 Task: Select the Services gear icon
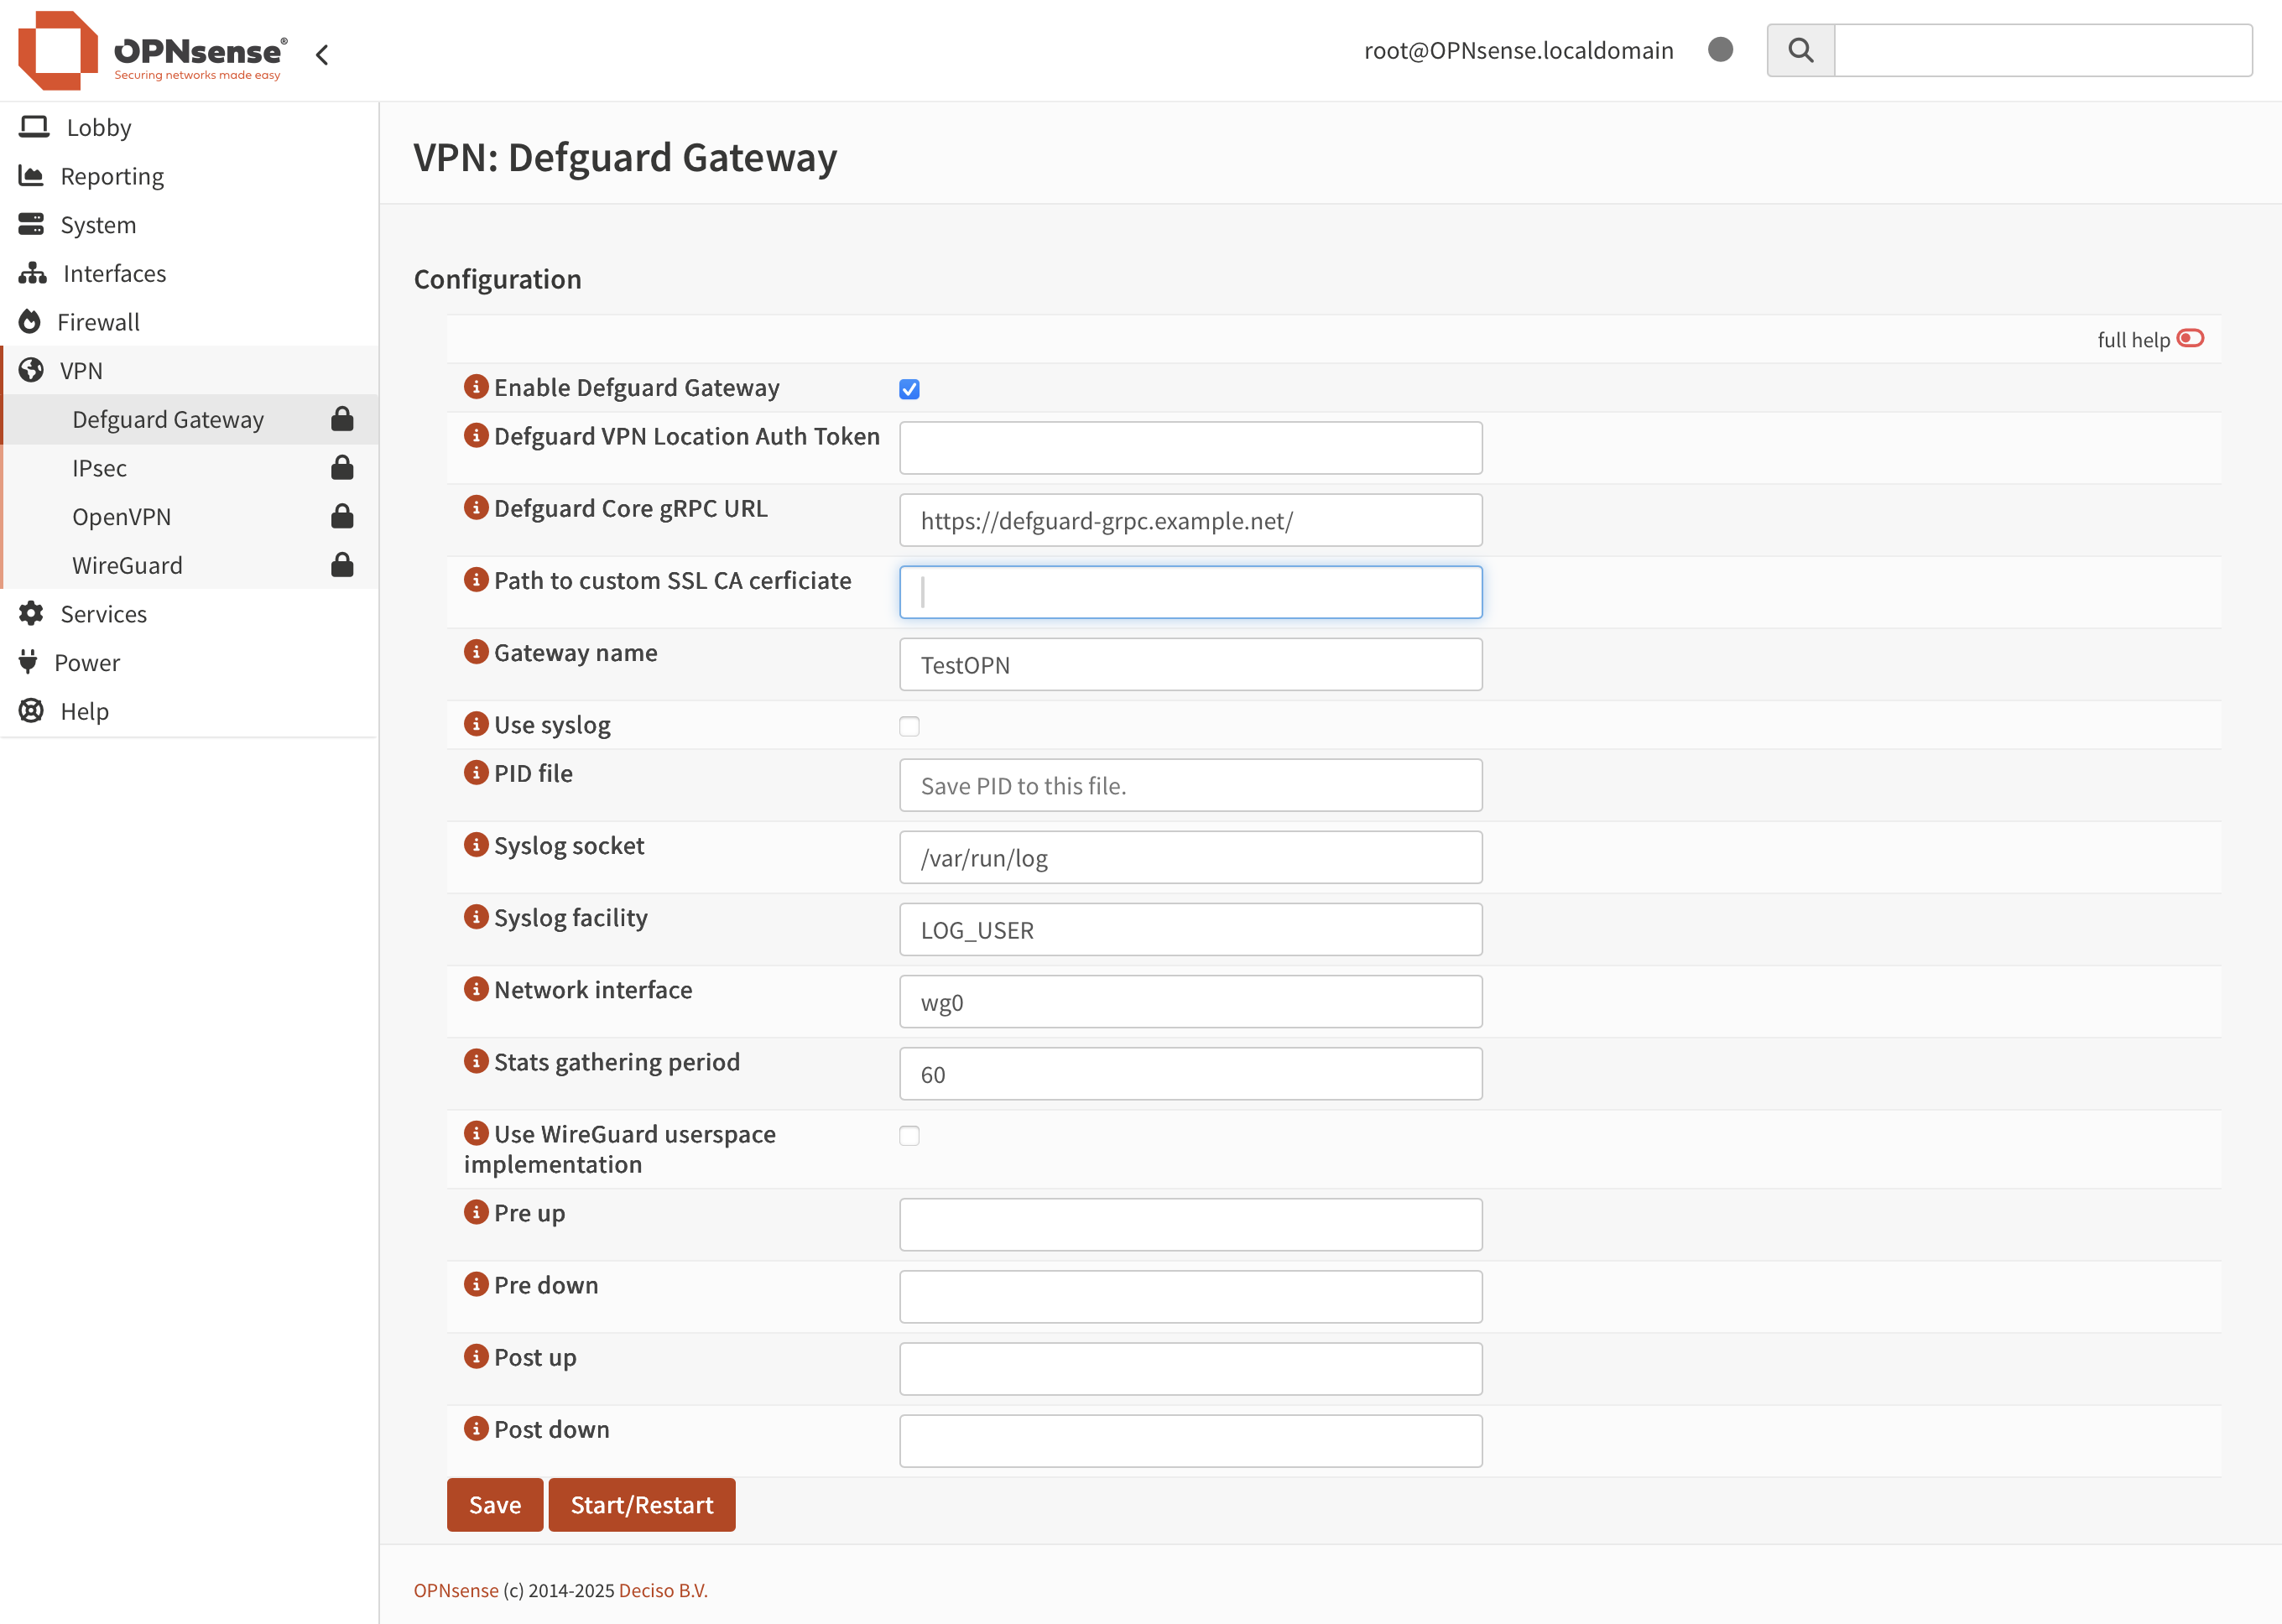coord(31,613)
